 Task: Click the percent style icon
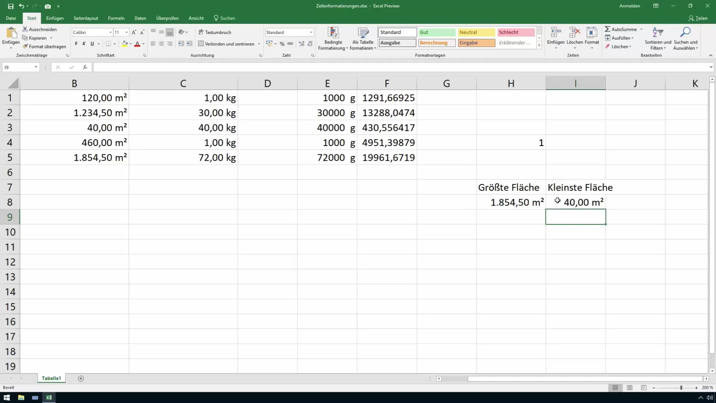pyautogui.click(x=282, y=44)
